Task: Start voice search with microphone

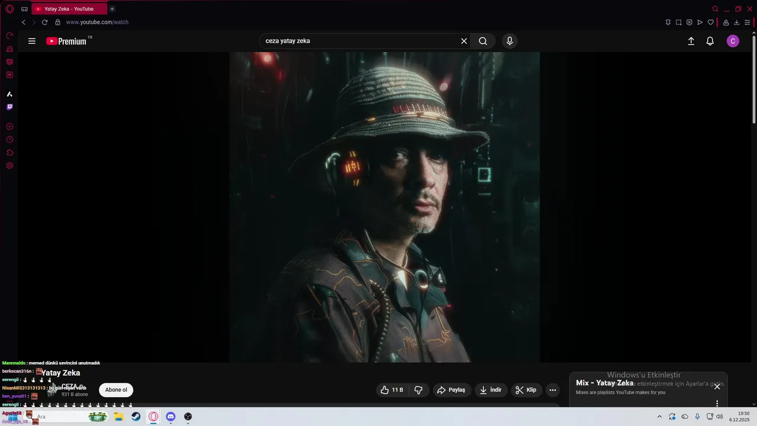Action: 510,41
